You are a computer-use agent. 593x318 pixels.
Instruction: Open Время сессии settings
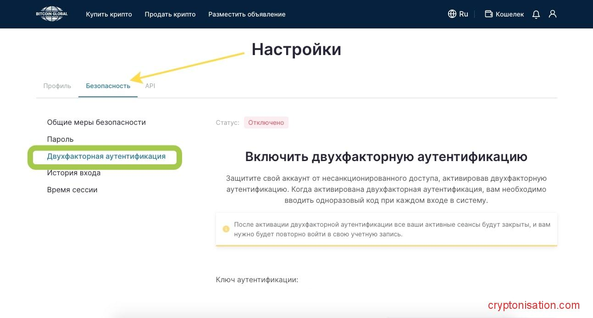click(72, 190)
